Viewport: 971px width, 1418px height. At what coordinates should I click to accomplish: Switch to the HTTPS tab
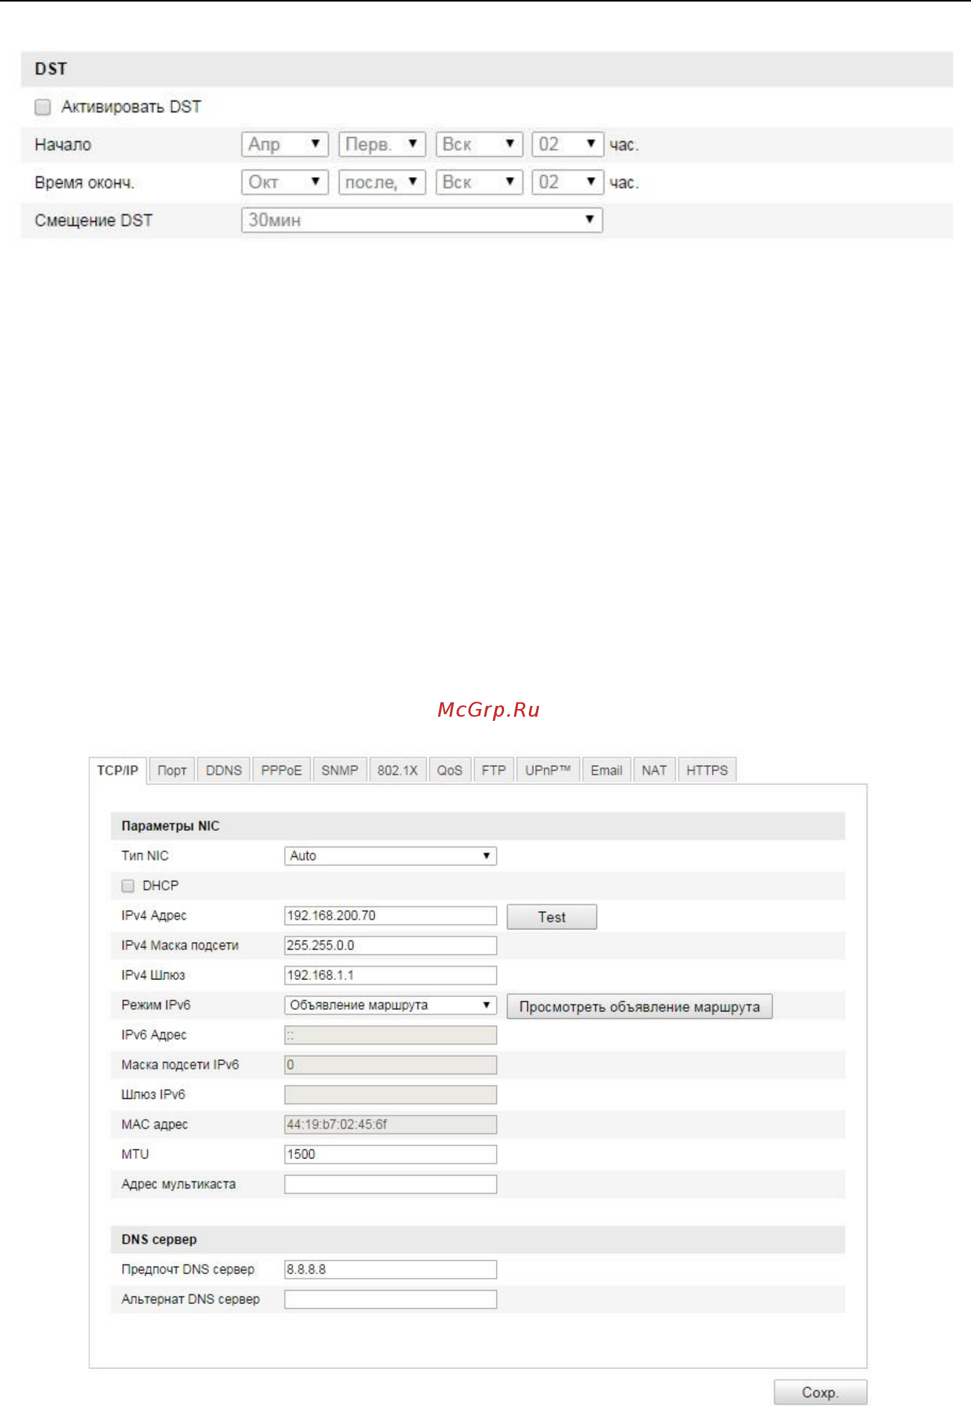707,770
